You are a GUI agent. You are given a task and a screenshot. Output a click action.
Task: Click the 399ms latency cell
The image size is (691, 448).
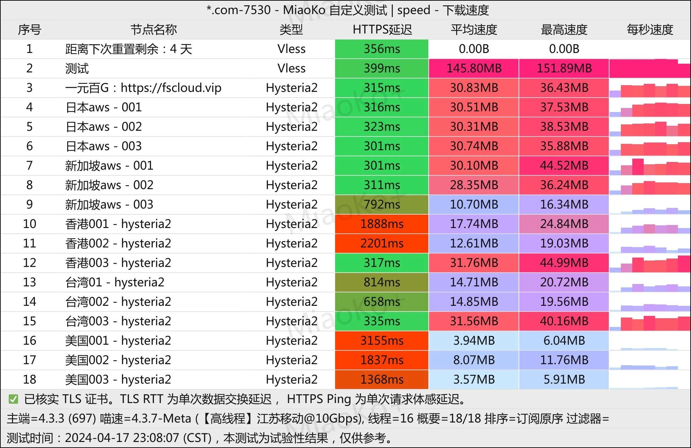382,68
